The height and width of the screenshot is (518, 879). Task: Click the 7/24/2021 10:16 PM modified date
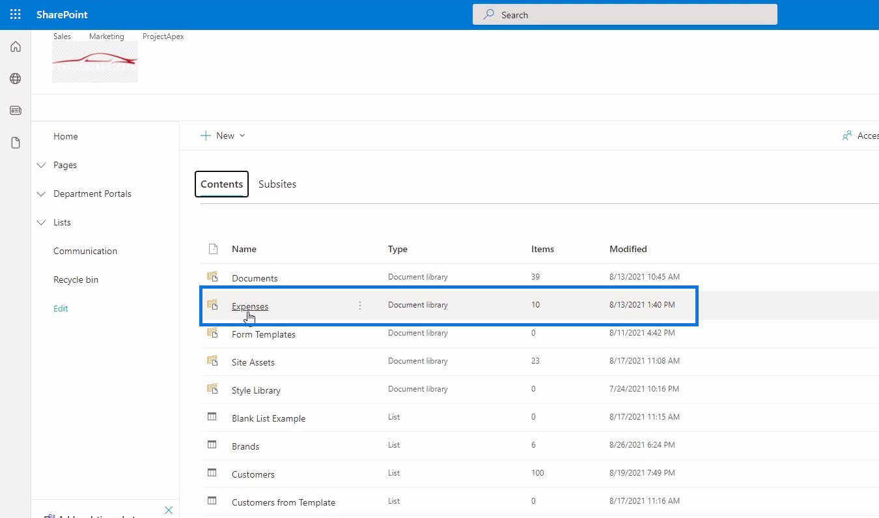pos(644,389)
